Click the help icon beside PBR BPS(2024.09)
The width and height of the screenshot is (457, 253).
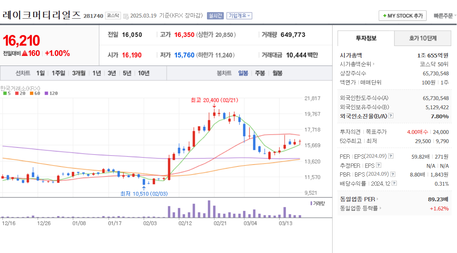tap(393, 174)
